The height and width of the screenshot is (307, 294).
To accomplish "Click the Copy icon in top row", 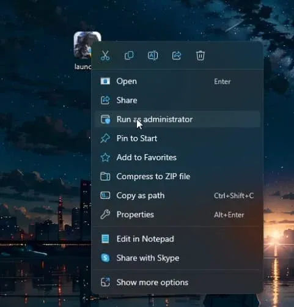I will (129, 56).
